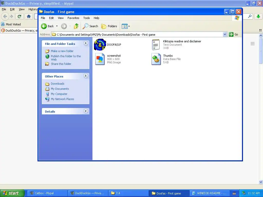Open Search pane in Explorer toolbar
The width and height of the screenshot is (263, 197).
90,26
